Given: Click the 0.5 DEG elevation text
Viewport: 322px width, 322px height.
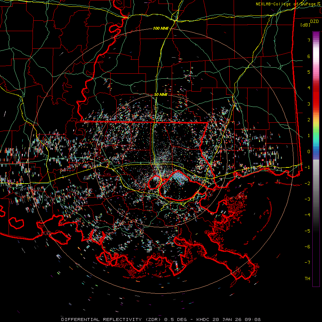Looking at the screenshot, I should (x=175, y=319).
